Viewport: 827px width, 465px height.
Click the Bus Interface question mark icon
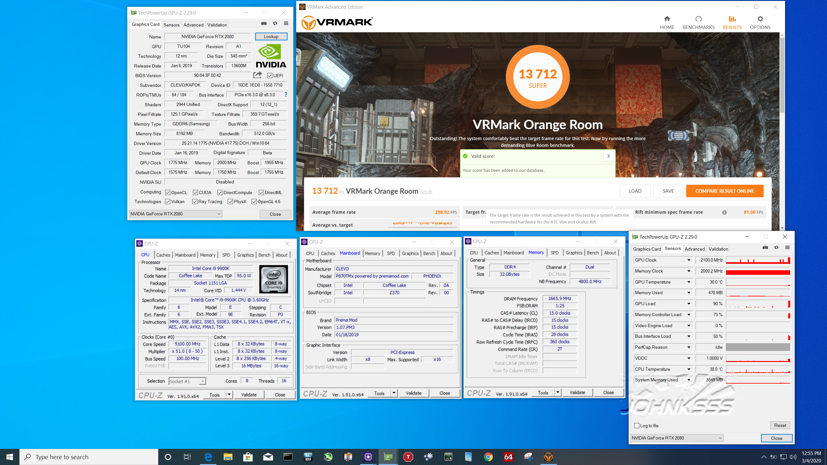[x=286, y=95]
